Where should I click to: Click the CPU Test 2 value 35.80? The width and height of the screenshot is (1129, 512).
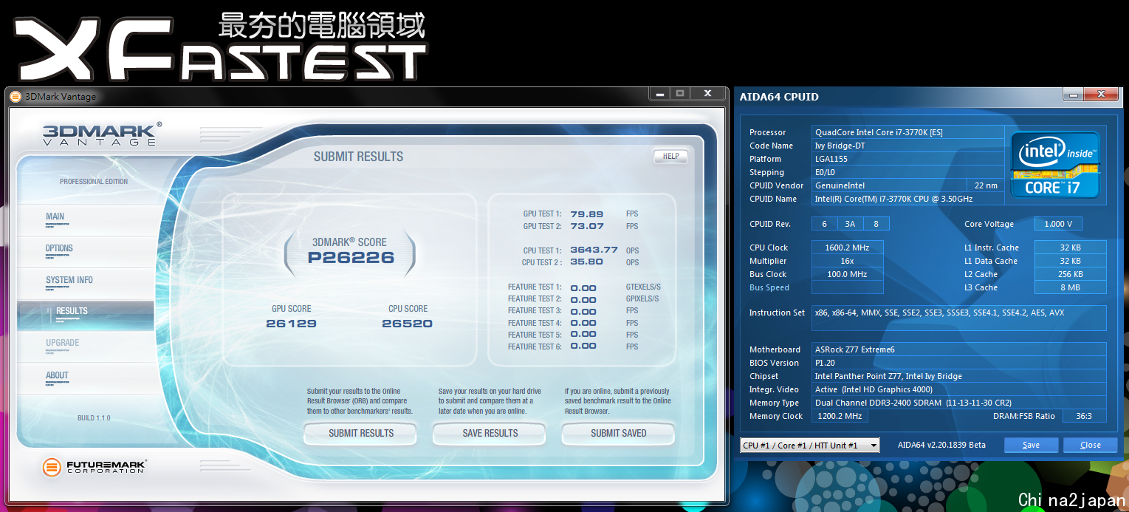pos(587,262)
